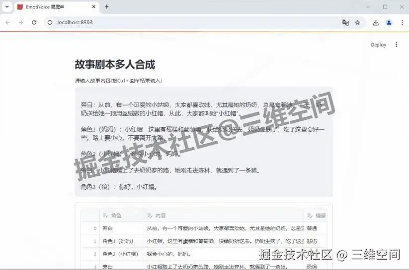The height and width of the screenshot is (270, 409).
Task: Select the 角色1（妈妈） role cell
Action: tap(122, 241)
